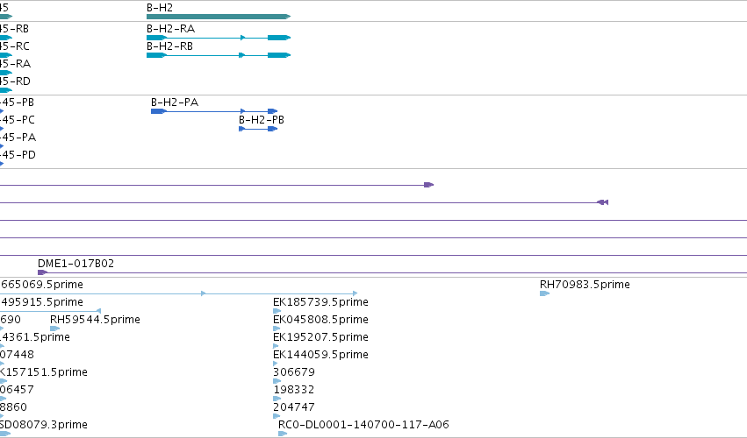Select the RC0-DL0001-140700-117-A06 arrow glyph
The image size is (747, 438).
(283, 434)
